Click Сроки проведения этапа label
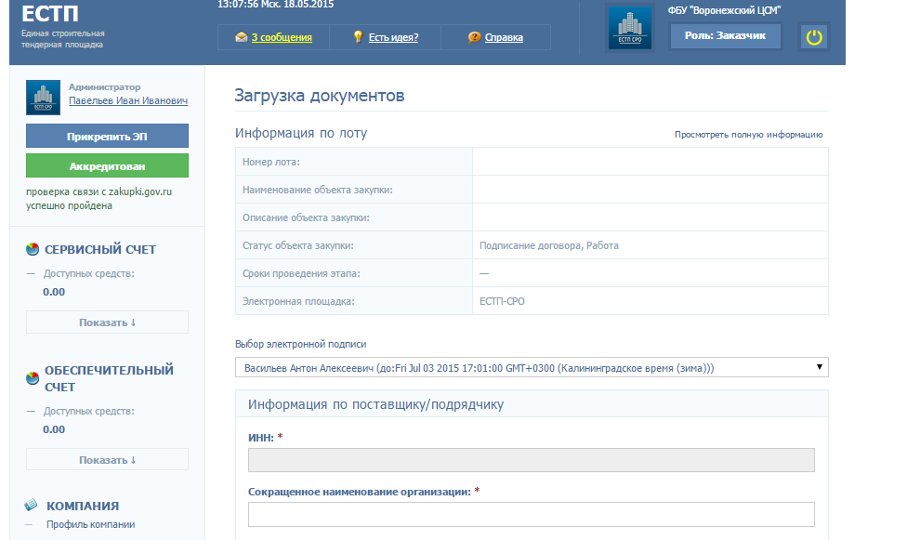The image size is (920, 540). 301,273
